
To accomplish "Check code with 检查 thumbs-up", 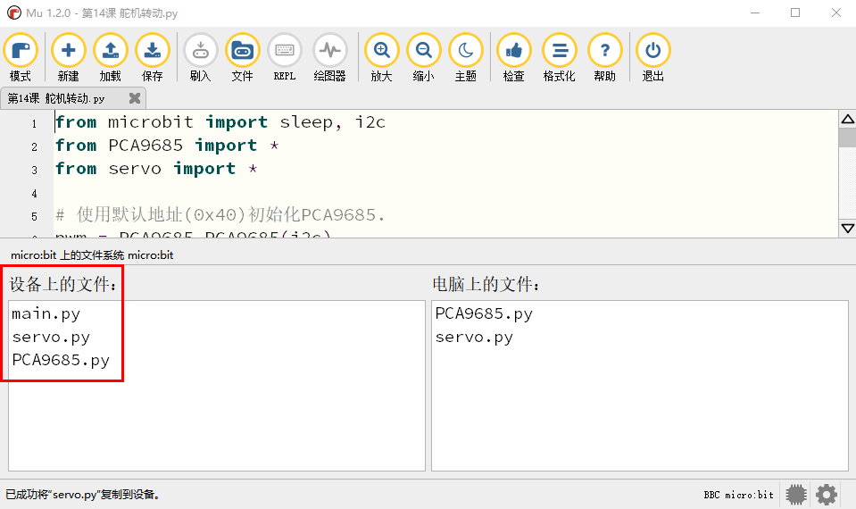I will (514, 57).
